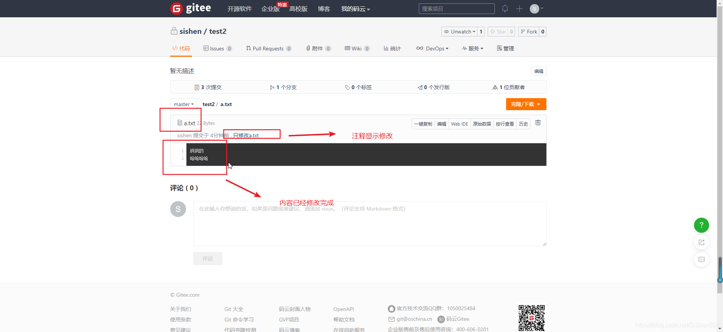The width and height of the screenshot is (723, 332).
Task: Open the master branch selector
Action: tap(184, 104)
